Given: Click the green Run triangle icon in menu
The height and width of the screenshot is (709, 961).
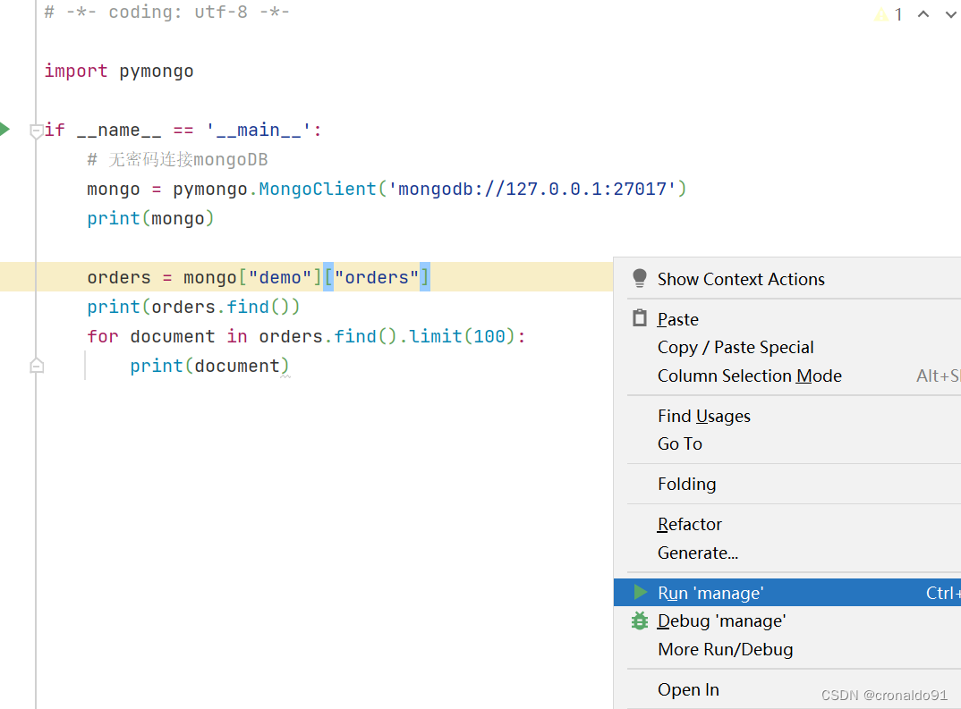Looking at the screenshot, I should [x=641, y=592].
